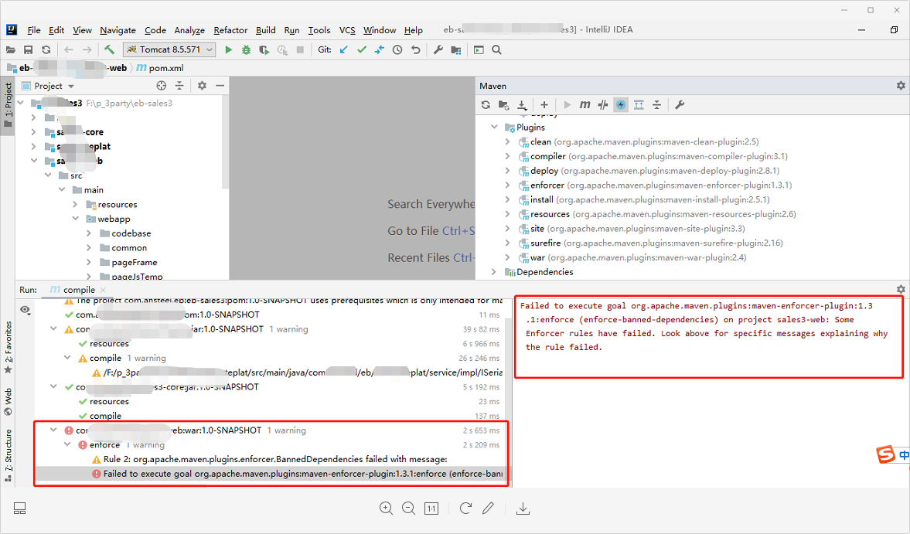Collapse all in the Maven toolbar
Screen dimensions: 910x534
[657, 105]
